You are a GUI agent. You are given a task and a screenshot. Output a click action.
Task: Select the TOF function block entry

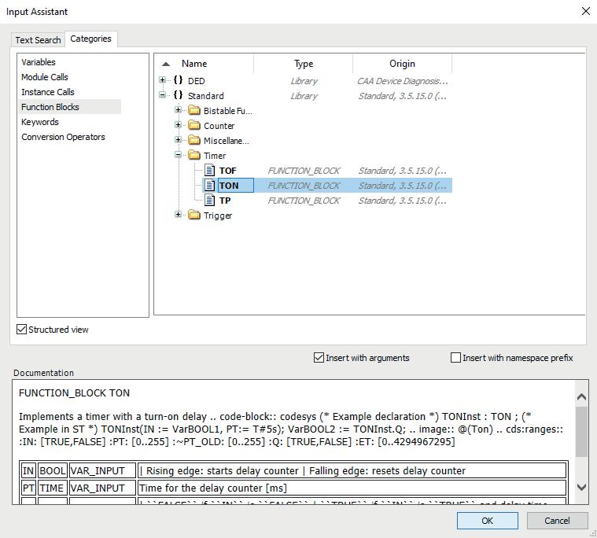[x=227, y=171]
